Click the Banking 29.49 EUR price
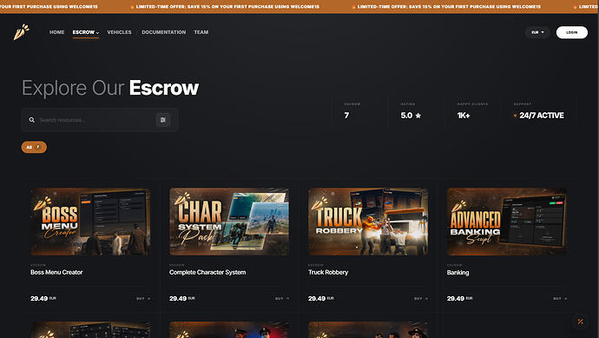 click(x=459, y=298)
